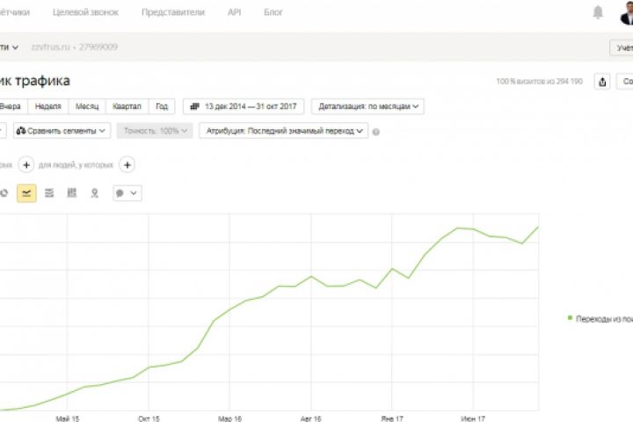Select the Год period button
633x422 pixels.
[x=161, y=106]
